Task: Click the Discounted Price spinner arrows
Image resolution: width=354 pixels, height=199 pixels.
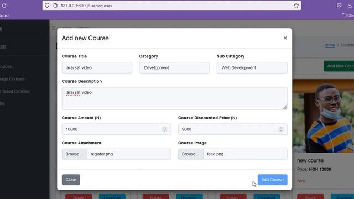Action: click(x=281, y=129)
